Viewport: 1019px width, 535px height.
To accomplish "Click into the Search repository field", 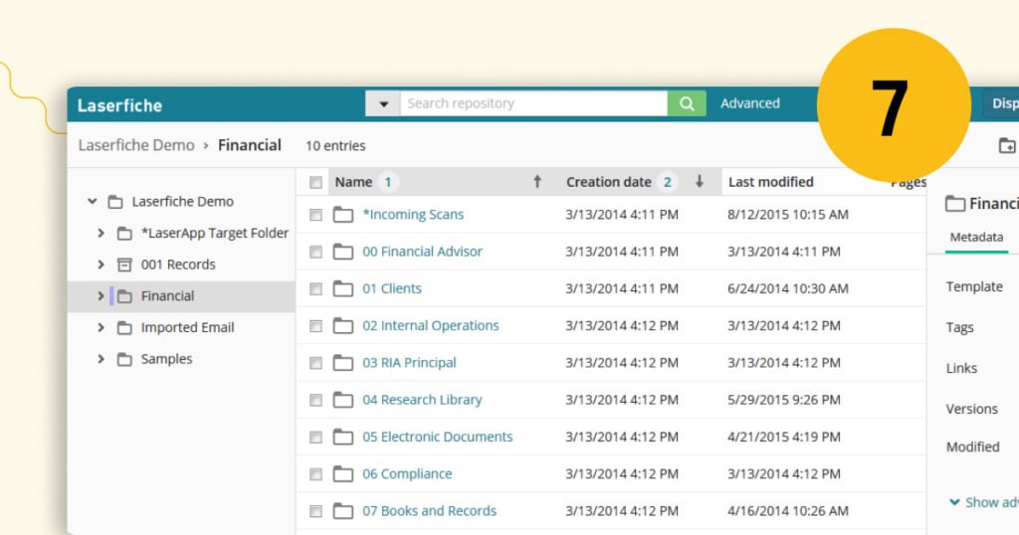I will pos(532,103).
